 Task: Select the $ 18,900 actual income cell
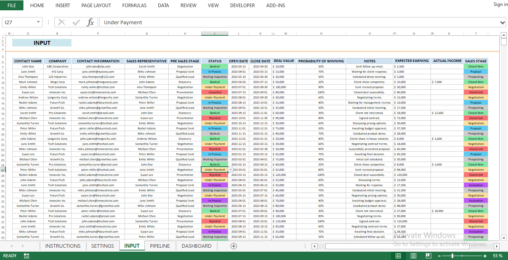pyautogui.click(x=447, y=211)
